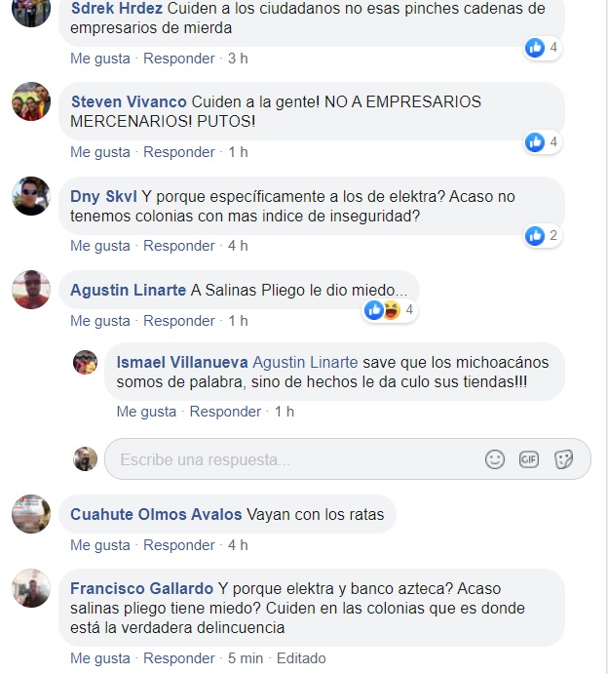Open Dny Skvl's profile avatar
This screenshot has width=608, height=674.
tap(31, 196)
